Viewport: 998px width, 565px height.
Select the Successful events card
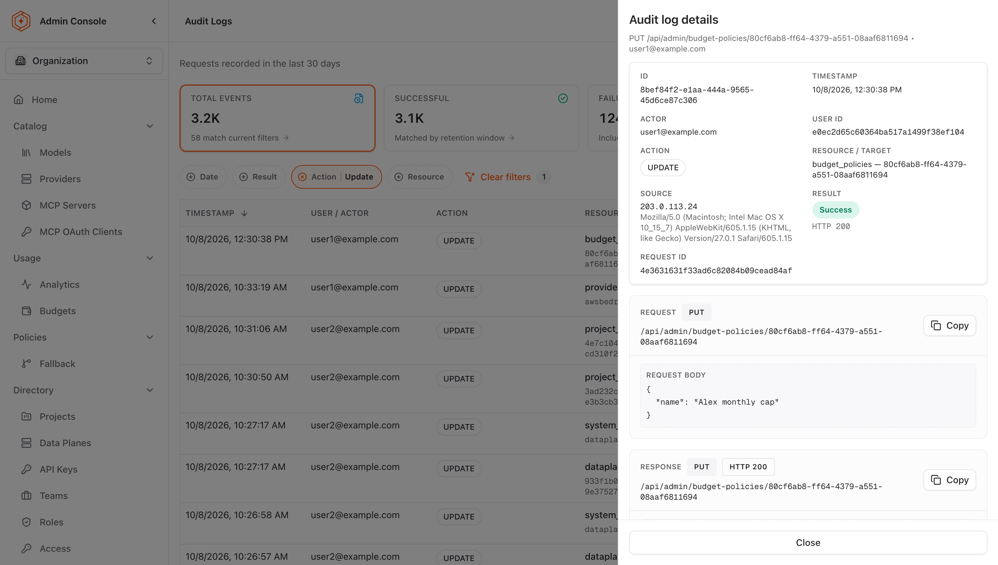point(481,118)
